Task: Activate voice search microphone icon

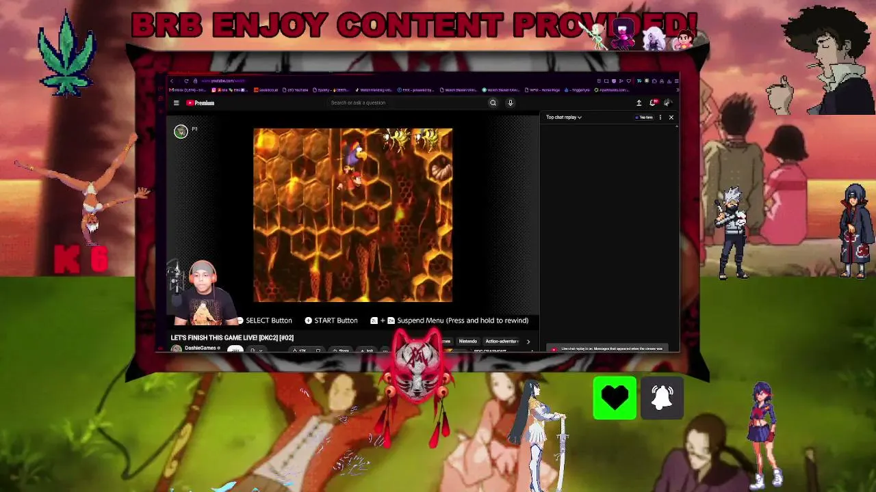Action: tap(510, 103)
